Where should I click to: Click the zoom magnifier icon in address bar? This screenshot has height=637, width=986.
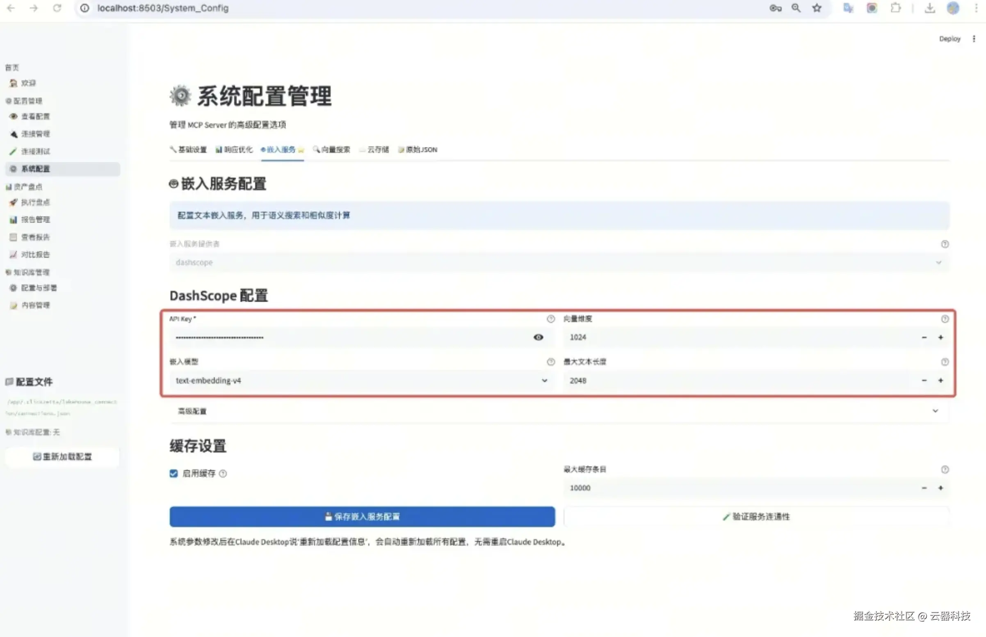click(796, 8)
